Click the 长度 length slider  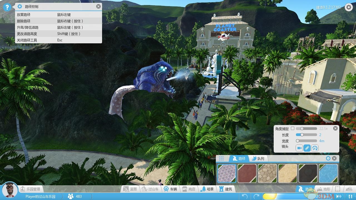tap(306, 135)
